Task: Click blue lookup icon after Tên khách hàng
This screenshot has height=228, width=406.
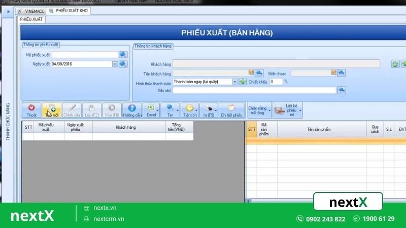Action: pos(259,73)
